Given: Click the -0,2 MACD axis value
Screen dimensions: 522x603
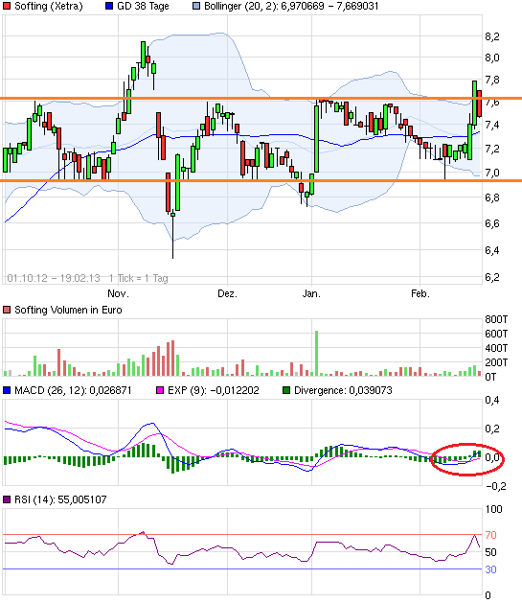Looking at the screenshot, I should 495,486.
